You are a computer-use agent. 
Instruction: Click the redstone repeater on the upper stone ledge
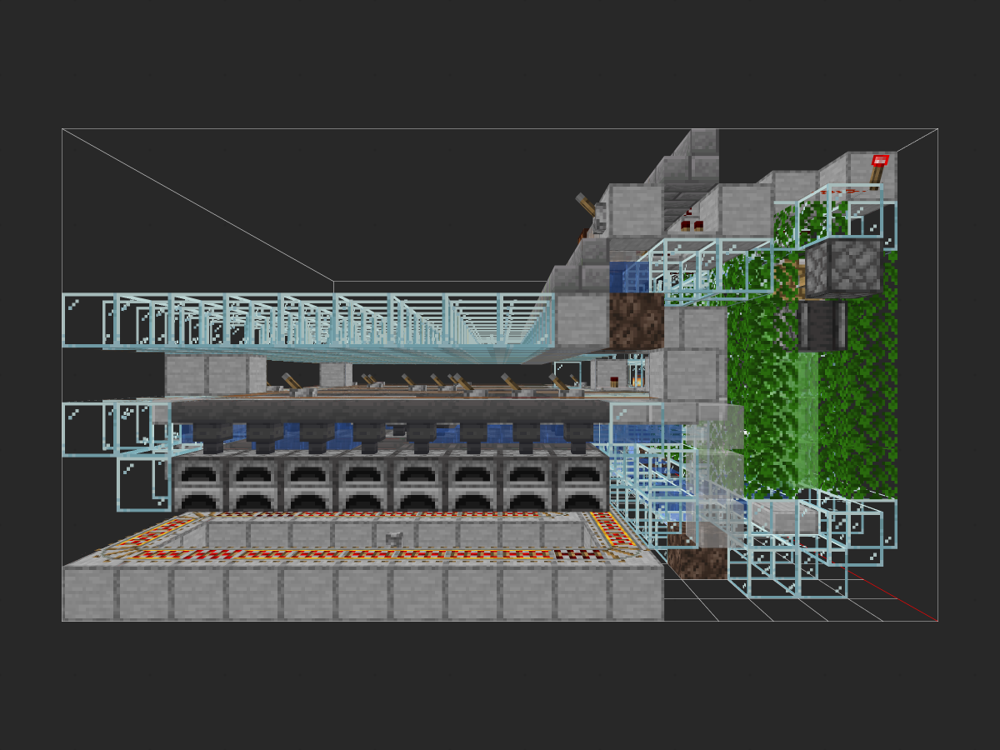(x=691, y=223)
